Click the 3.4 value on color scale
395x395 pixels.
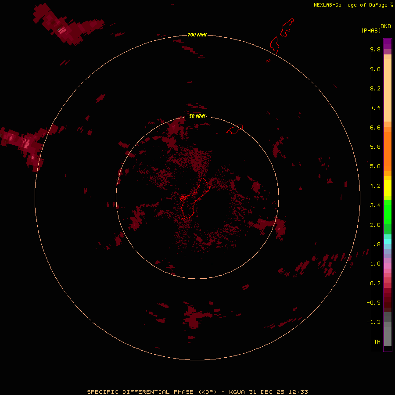click(375, 205)
